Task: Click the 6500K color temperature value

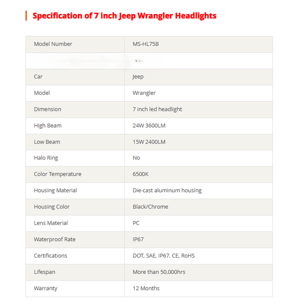Action: point(140,174)
